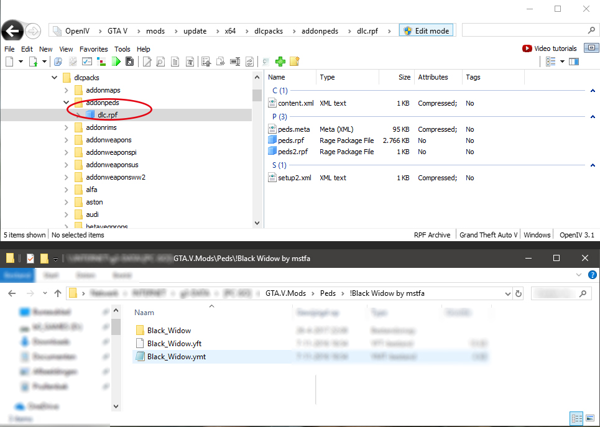
Task: Click the YouTube Video tutorials icon
Action: click(527, 48)
